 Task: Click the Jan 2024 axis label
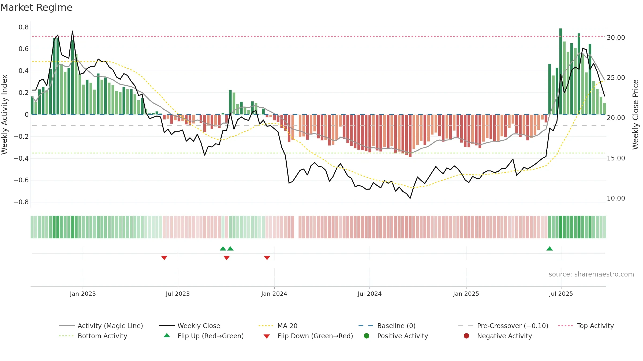pos(274,294)
